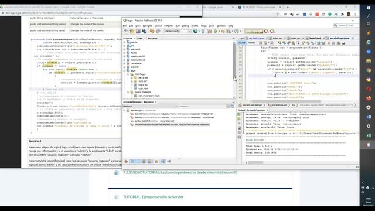Image resolution: width=375 pixels, height=211 pixels.
Task: Toggle Sort by Name navigator button
Action: [163, 162]
